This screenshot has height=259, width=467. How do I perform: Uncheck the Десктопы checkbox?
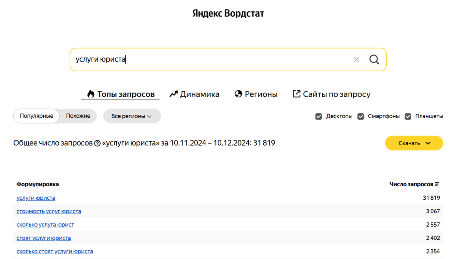319,116
